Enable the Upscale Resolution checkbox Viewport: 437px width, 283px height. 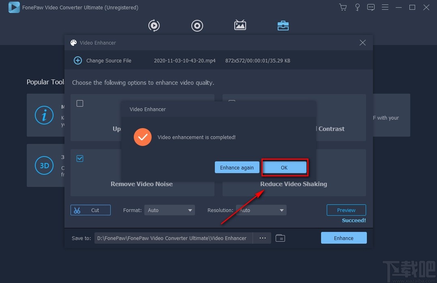point(80,103)
